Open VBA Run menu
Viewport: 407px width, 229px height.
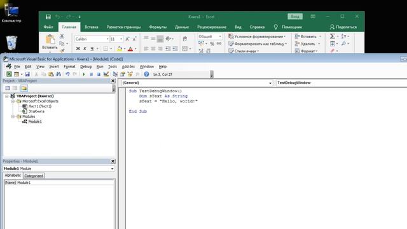[100, 67]
